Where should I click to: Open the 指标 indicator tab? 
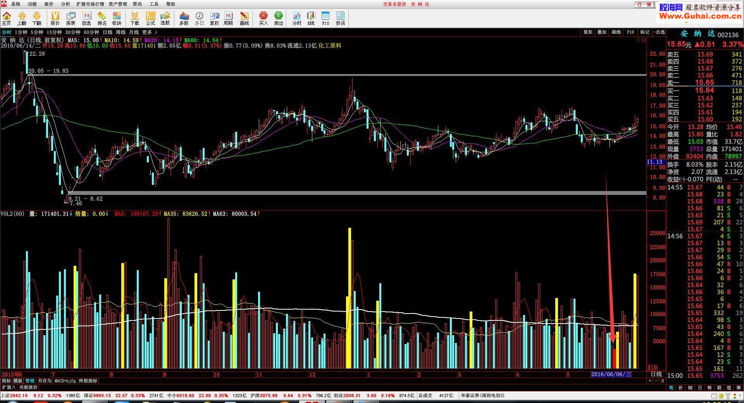pos(6,381)
